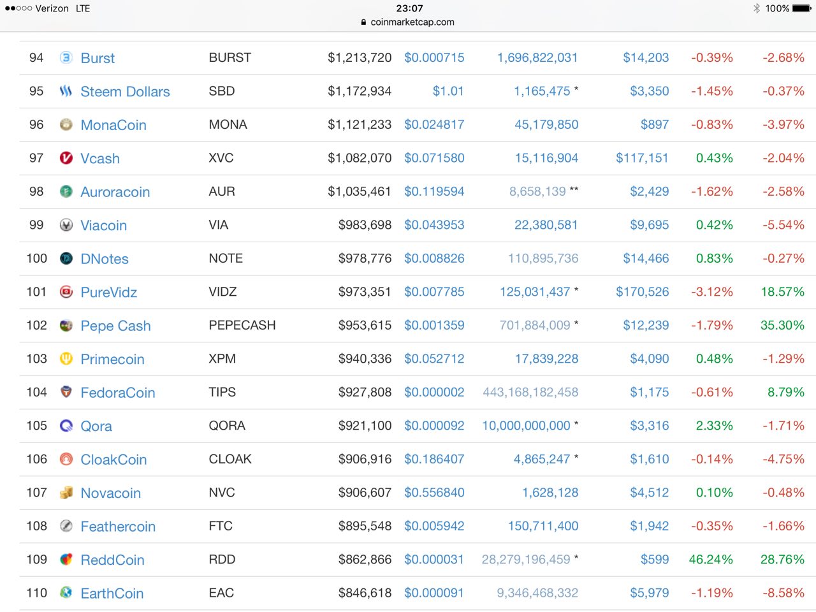The height and width of the screenshot is (612, 816).
Task: Click the Burst coin logo icon
Action: (x=66, y=57)
